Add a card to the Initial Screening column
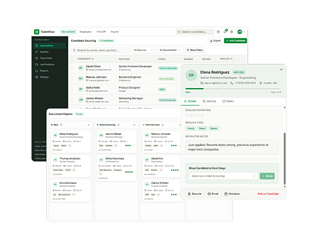The width and height of the screenshot is (318, 249). point(135,125)
